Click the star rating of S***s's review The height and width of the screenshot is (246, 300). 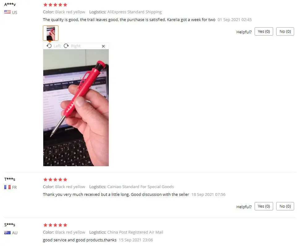(55, 225)
